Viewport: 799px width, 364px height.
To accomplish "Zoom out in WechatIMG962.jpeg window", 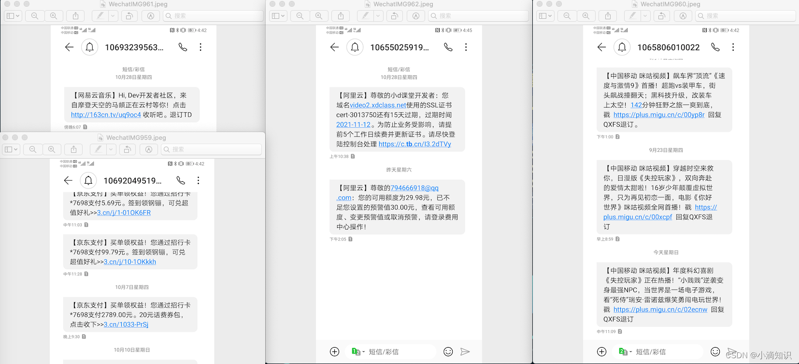I will point(300,16).
